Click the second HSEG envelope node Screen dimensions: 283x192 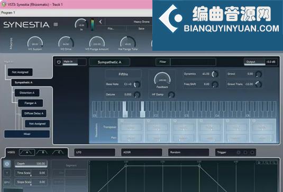tap(199, 166)
